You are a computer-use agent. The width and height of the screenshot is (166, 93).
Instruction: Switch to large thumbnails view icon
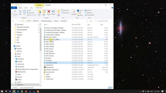click(x=112, y=88)
